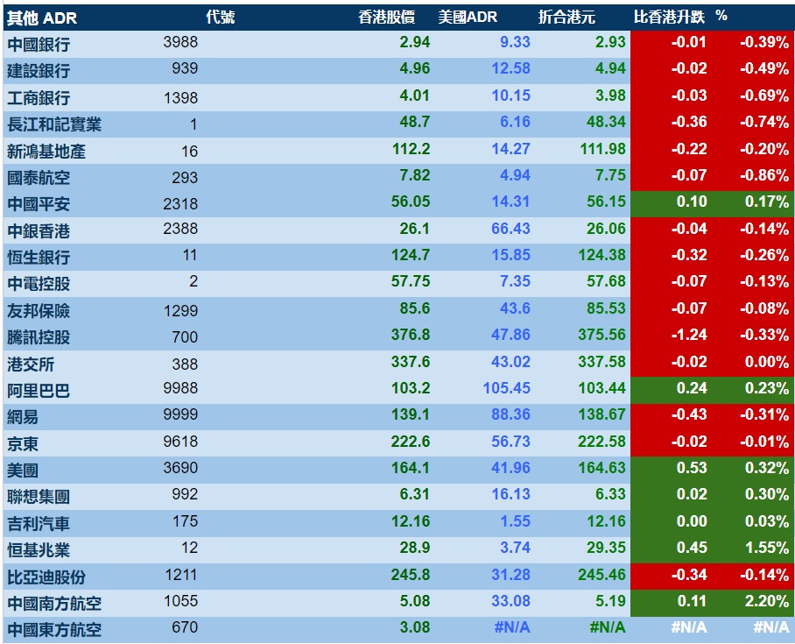
Task: Select the 友邦保險 row name
Action: click(39, 310)
